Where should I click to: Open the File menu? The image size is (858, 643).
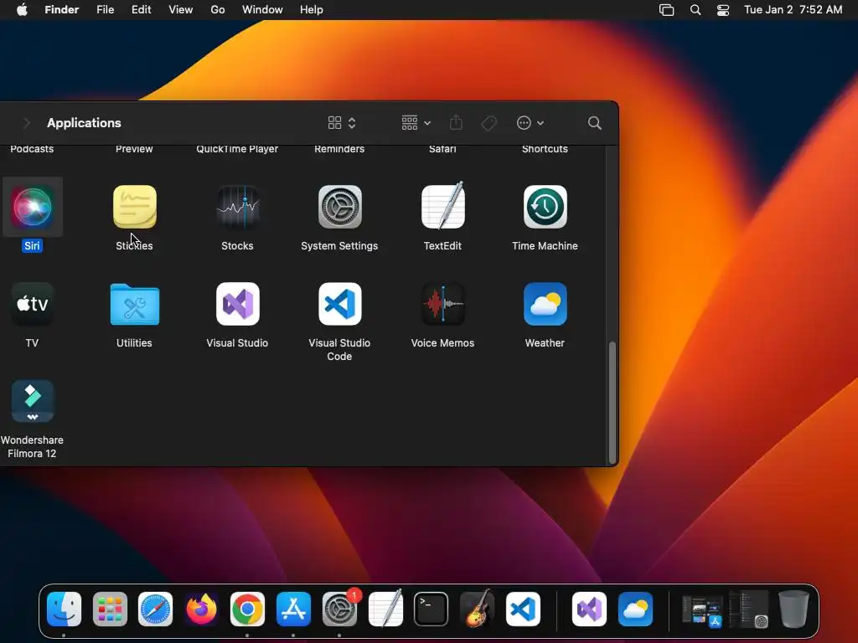(105, 10)
